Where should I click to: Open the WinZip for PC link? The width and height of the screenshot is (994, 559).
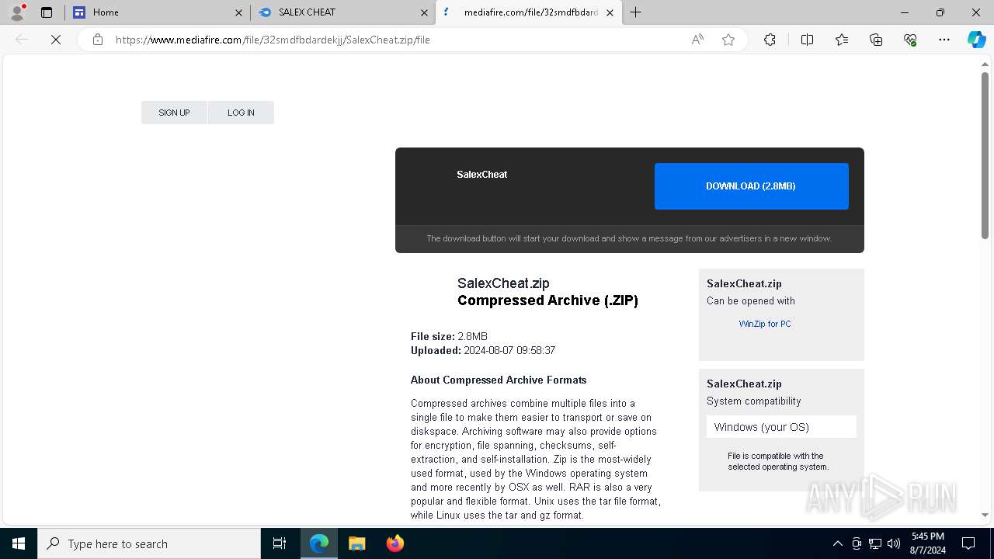click(765, 324)
